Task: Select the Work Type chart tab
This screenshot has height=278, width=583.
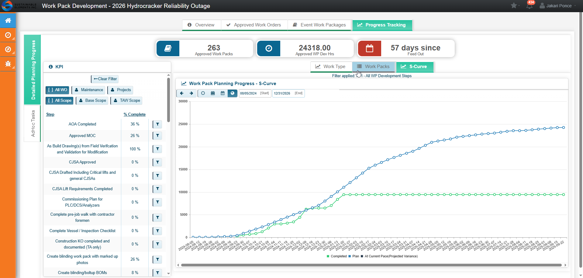Action: click(331, 67)
